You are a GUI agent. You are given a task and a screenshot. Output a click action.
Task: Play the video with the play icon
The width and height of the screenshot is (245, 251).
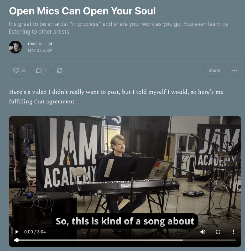17,232
